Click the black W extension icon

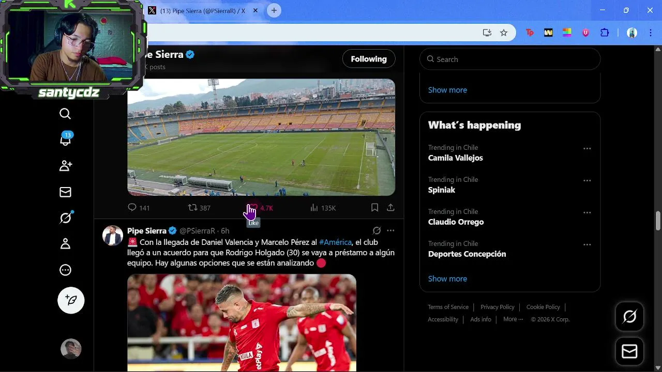pyautogui.click(x=548, y=33)
